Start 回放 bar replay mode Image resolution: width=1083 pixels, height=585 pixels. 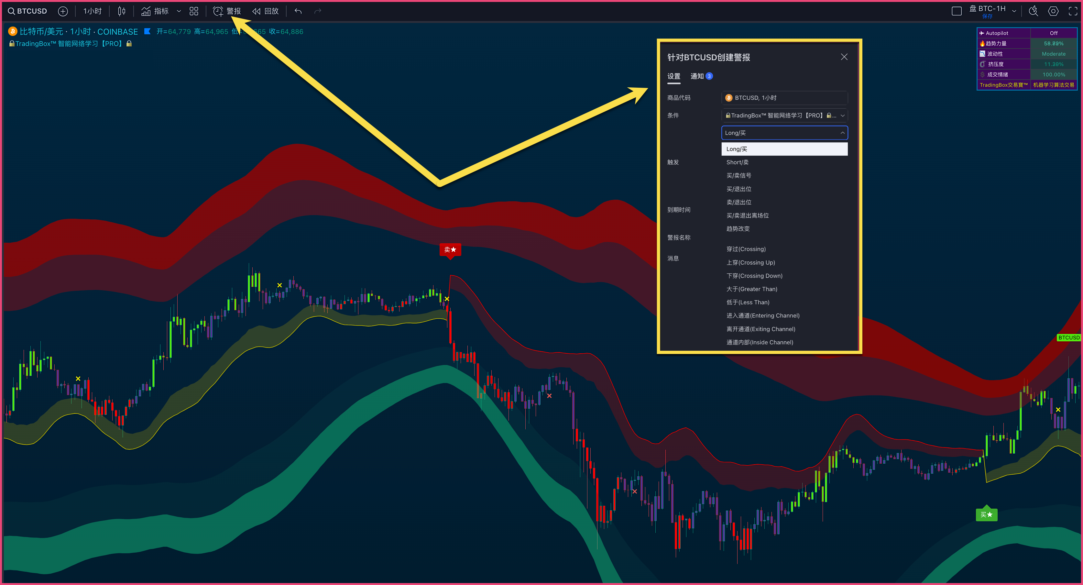coord(266,11)
